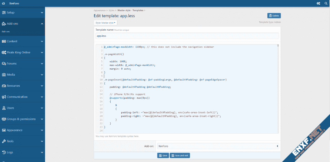Screen dimensions: 330x162
Task: Open Groups & permissions menu item
Action: point(21,119)
